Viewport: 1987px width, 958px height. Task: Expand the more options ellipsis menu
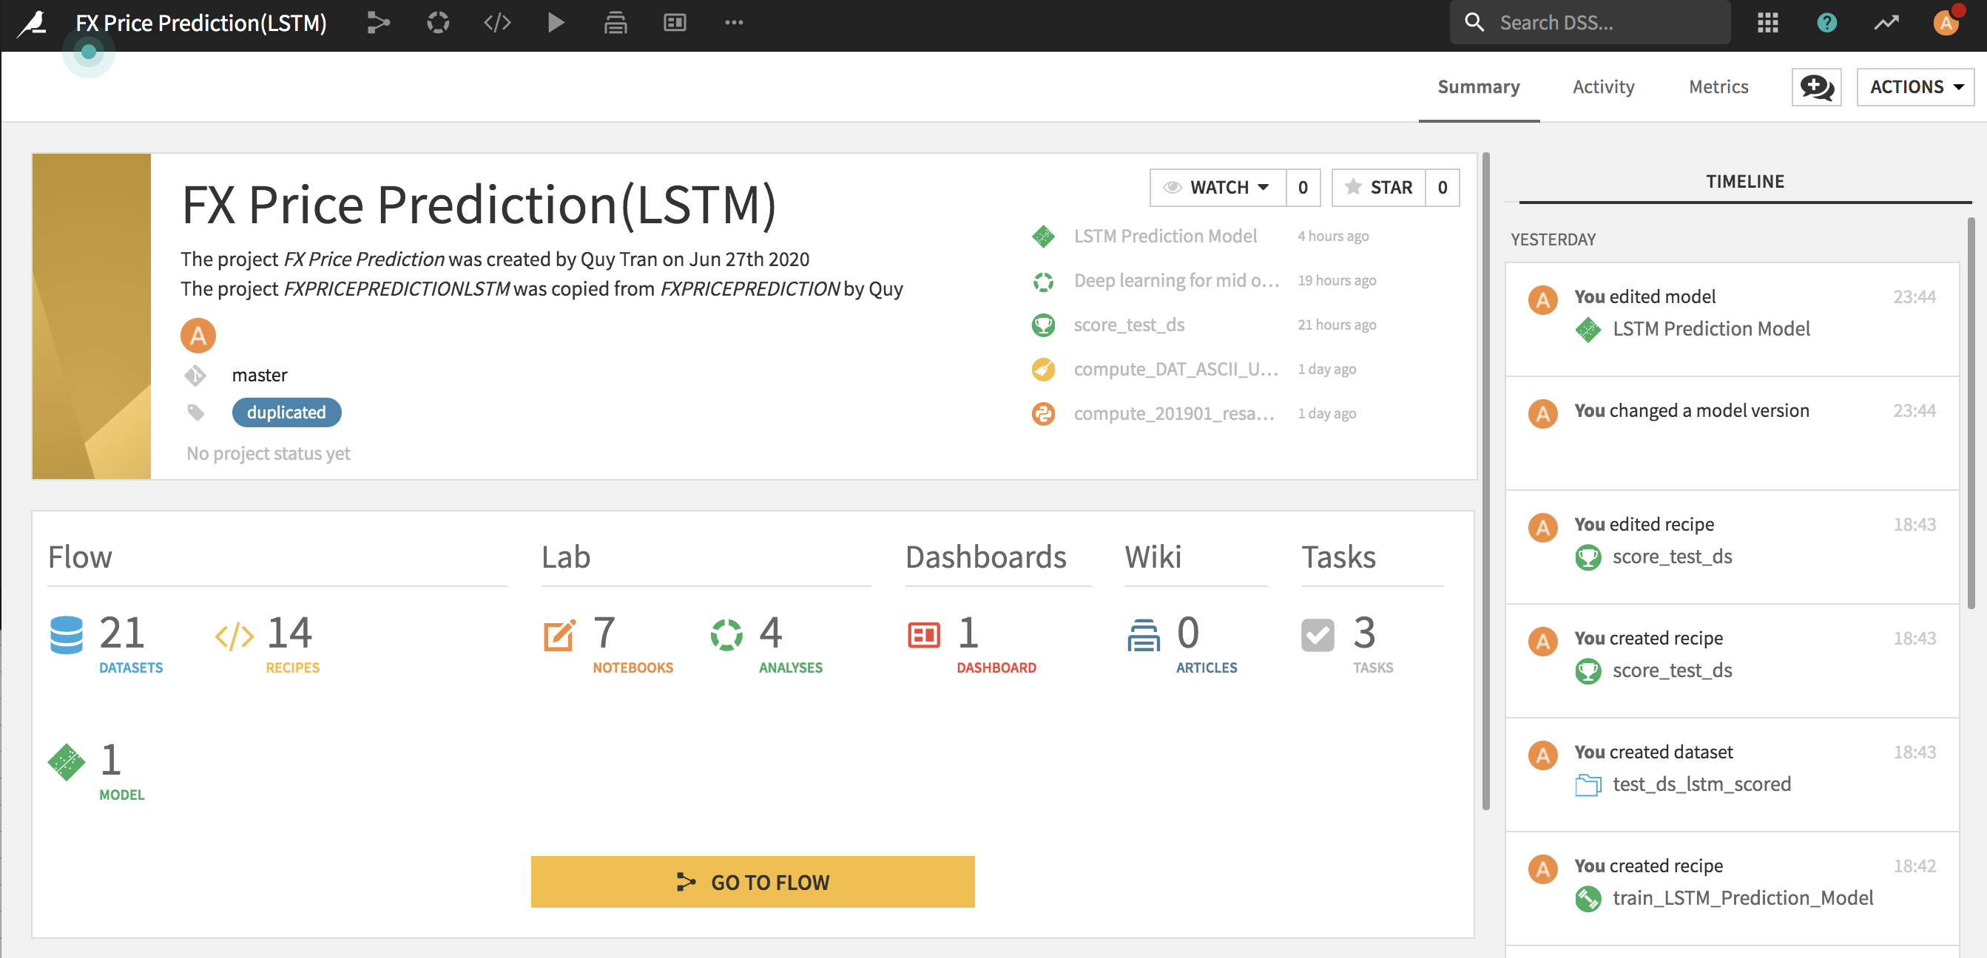pos(734,22)
